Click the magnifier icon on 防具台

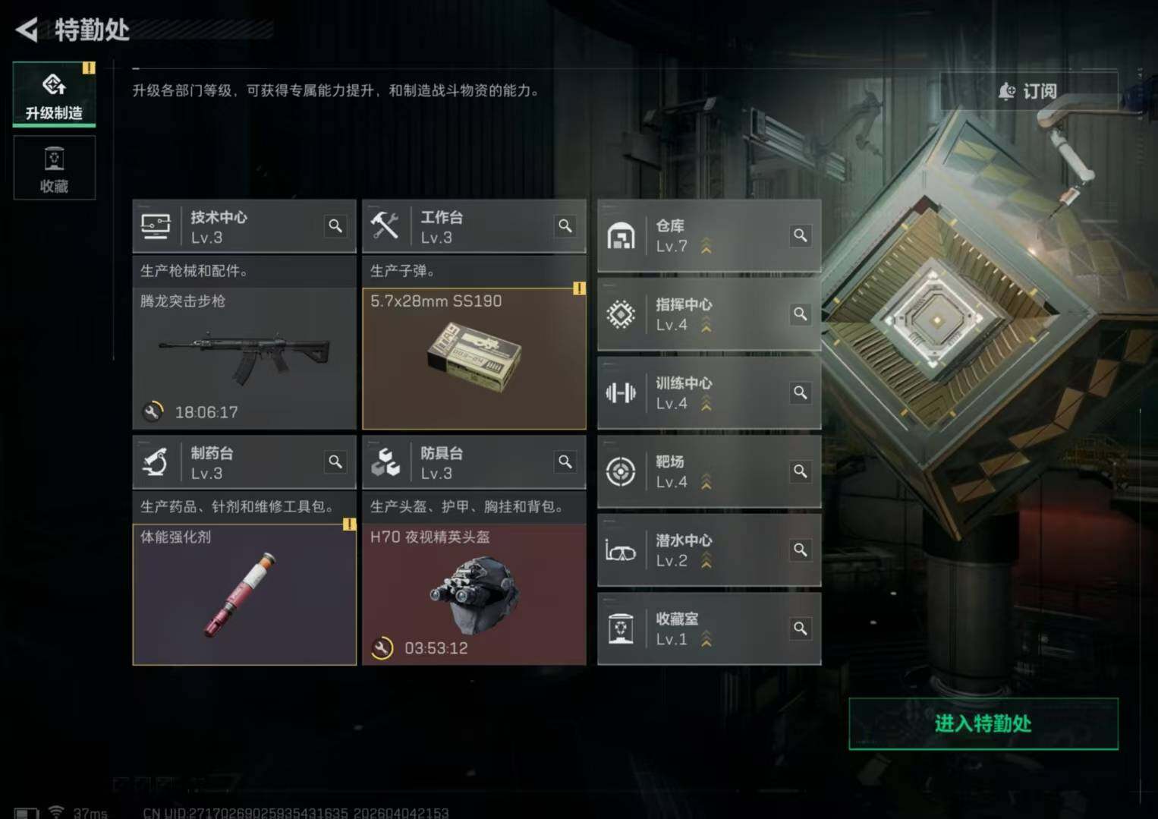pyautogui.click(x=565, y=461)
